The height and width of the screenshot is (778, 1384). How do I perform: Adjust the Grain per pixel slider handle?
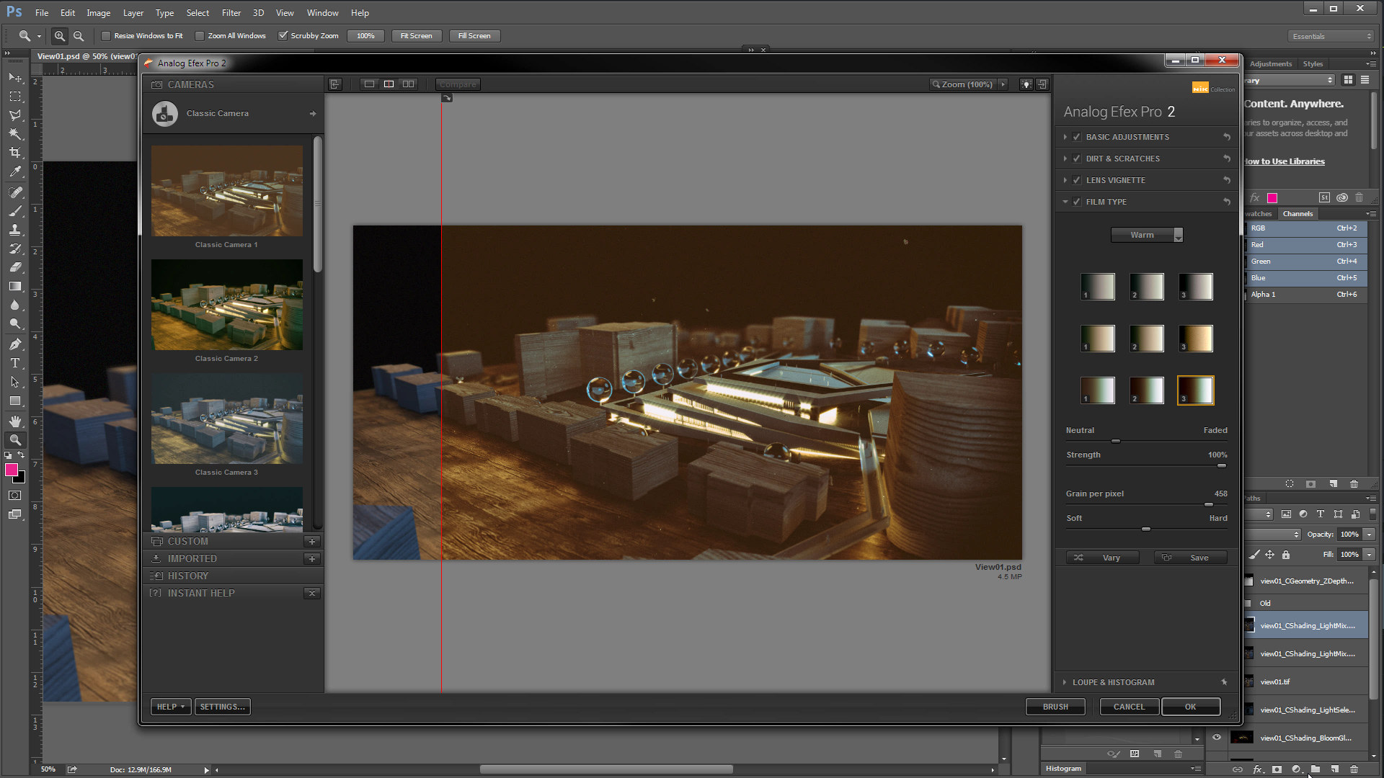[x=1209, y=504]
